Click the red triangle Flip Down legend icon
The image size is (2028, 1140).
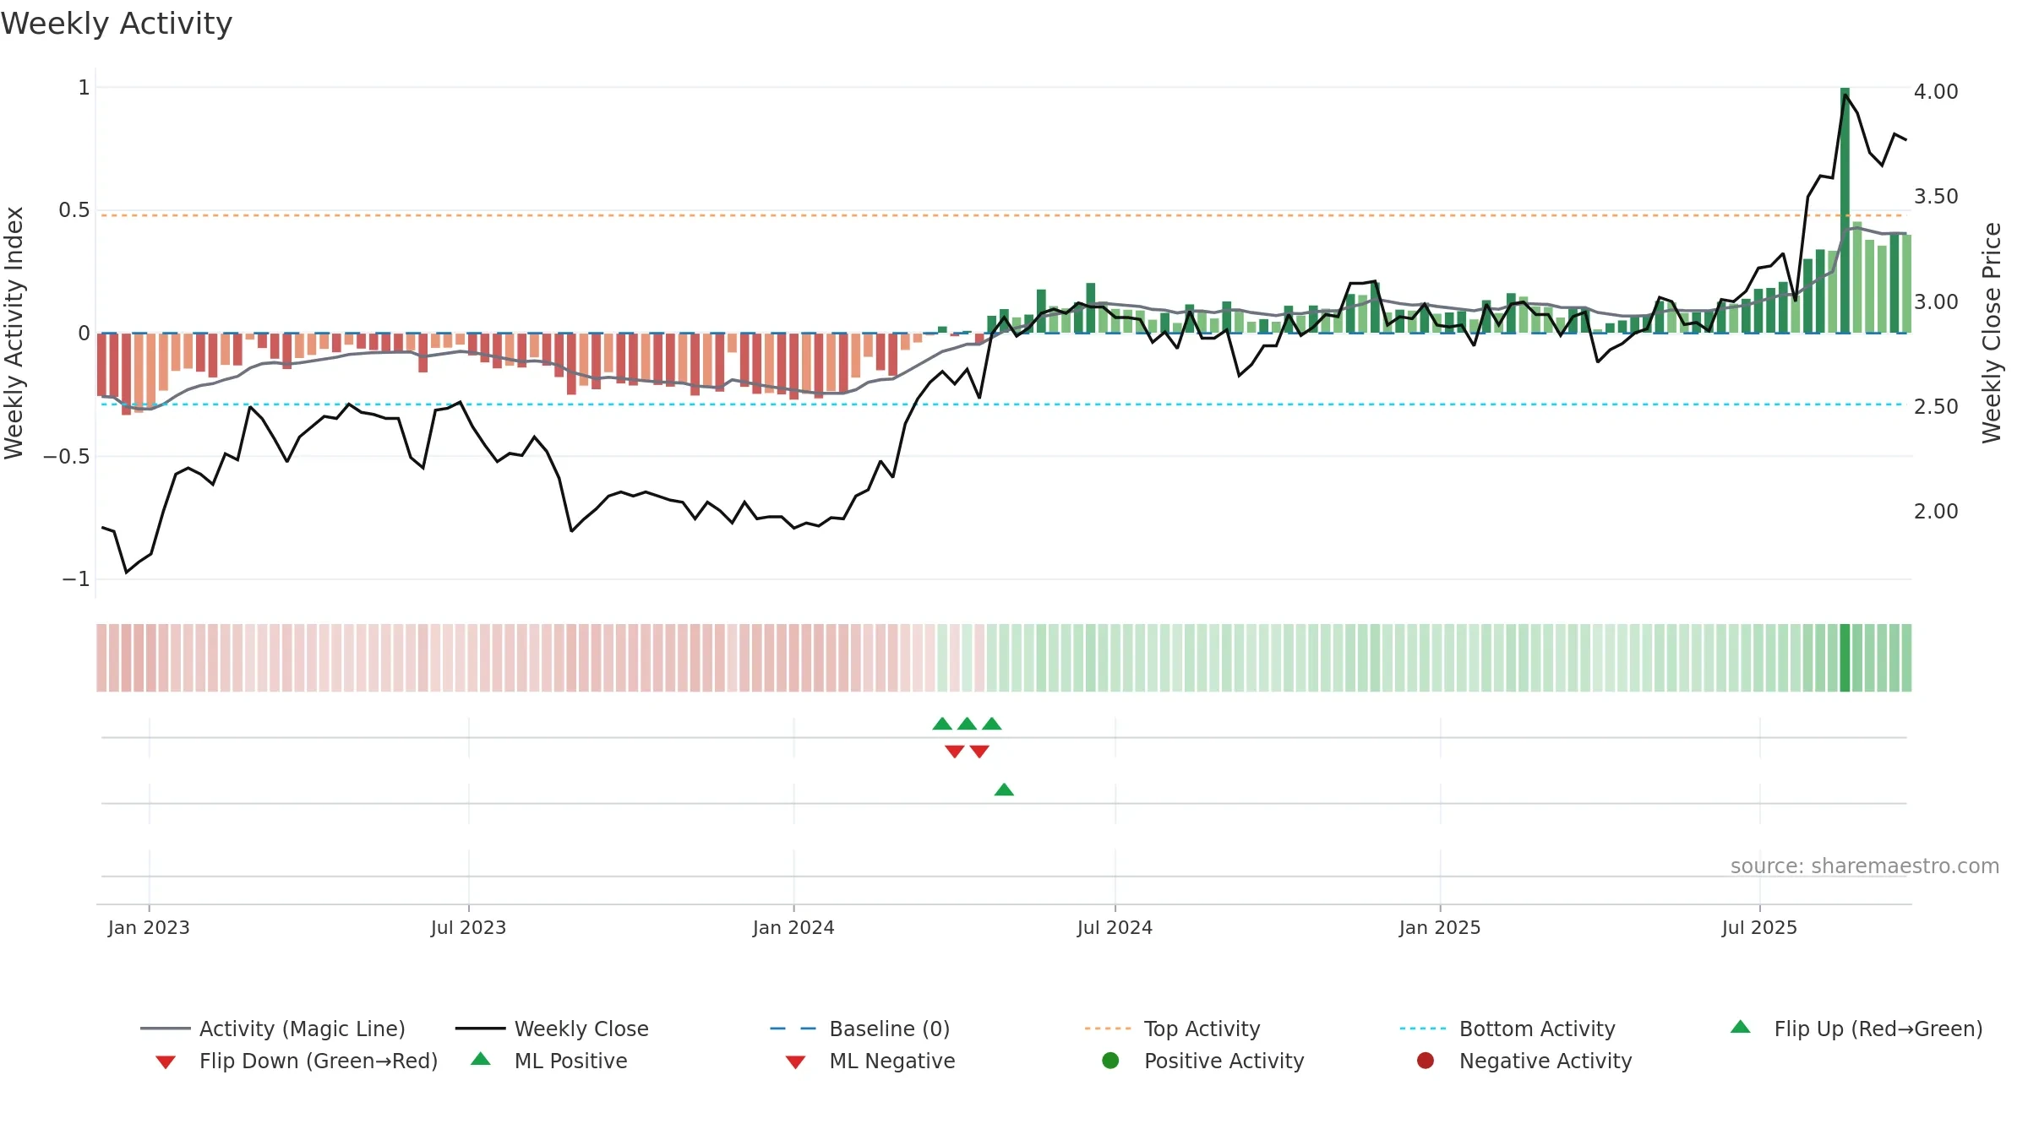pos(166,1062)
